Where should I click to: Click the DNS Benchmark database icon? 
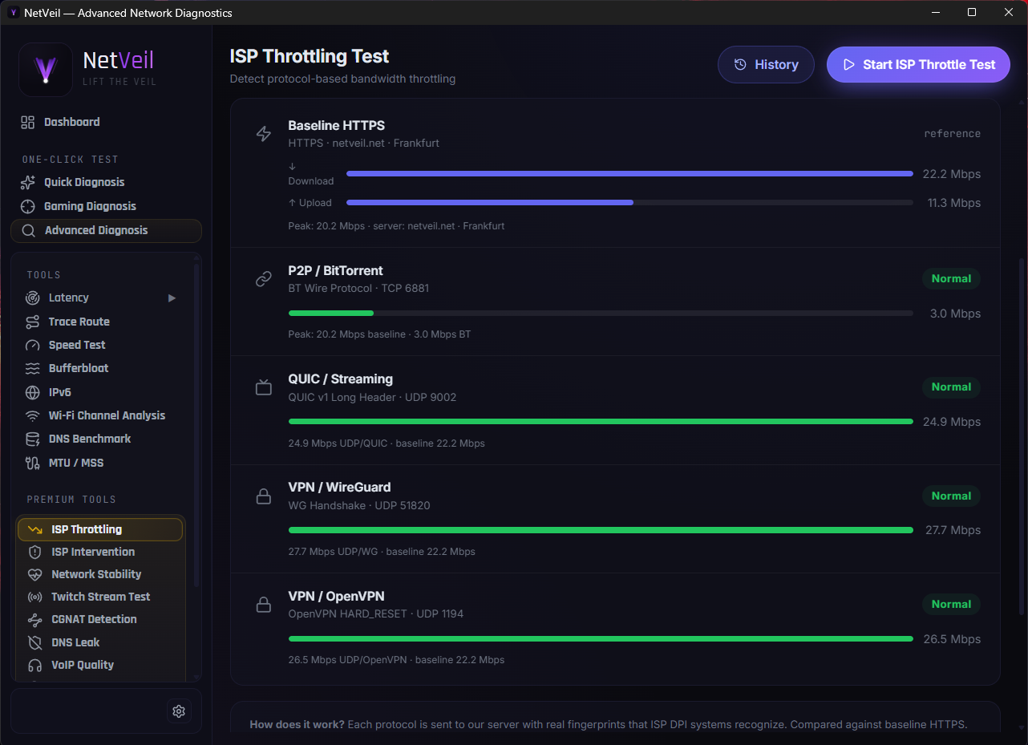[x=33, y=439]
